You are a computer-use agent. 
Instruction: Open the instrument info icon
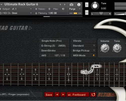pos(79,5)
